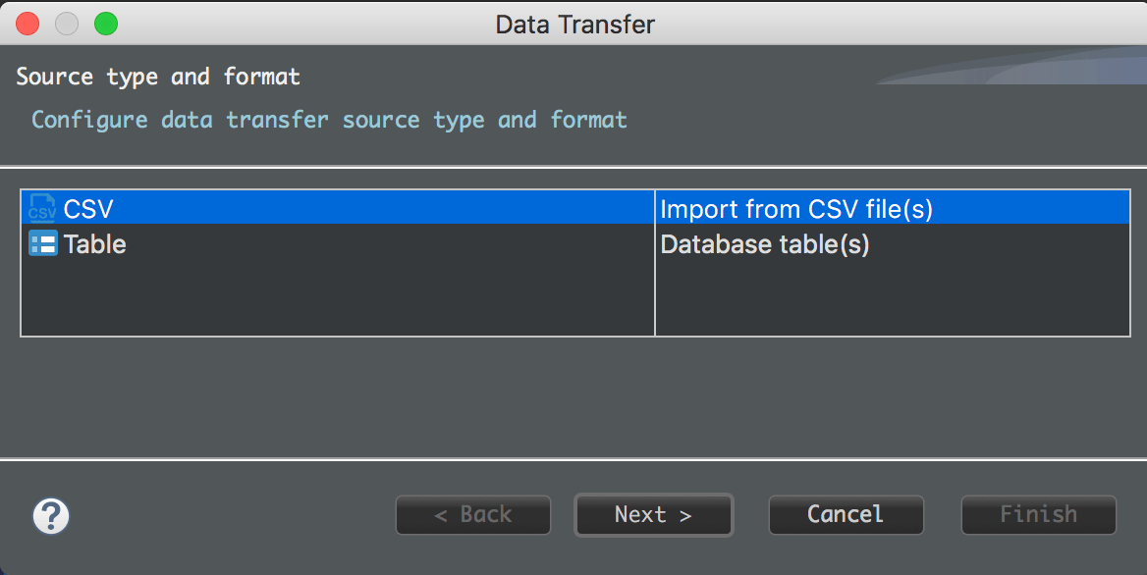Click the 'Import from CSV file(s)' description
Screen dimensions: 1147x575
pyautogui.click(x=795, y=208)
